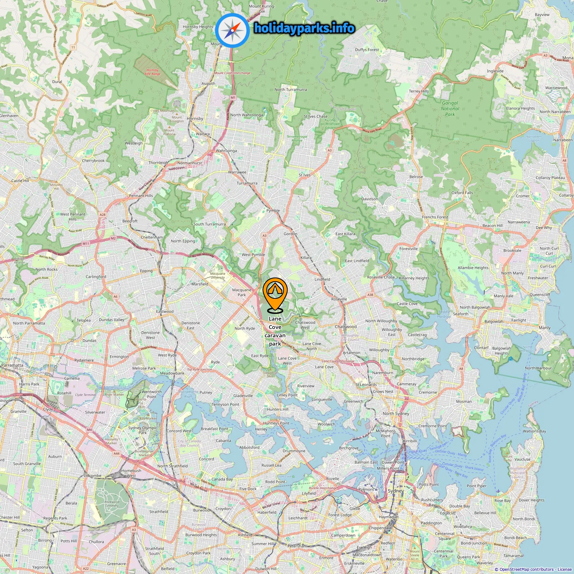
Task: Click the Sydney Olympic Park label
Action: pyautogui.click(x=143, y=430)
